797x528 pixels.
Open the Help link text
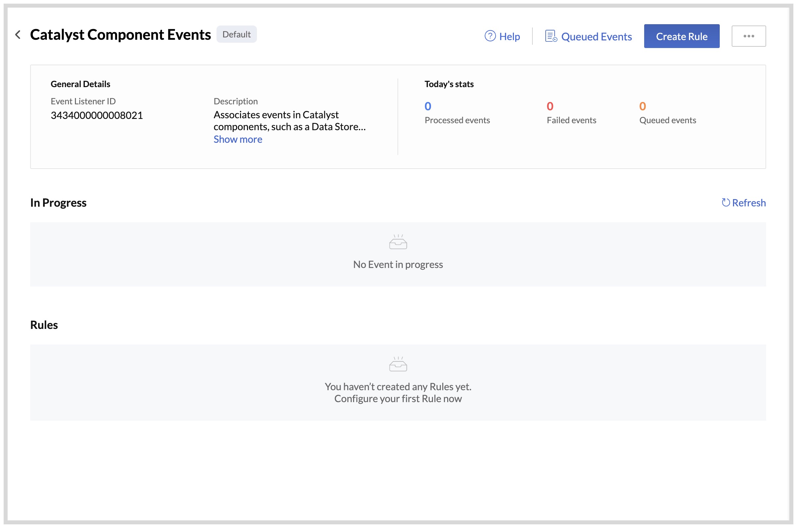[x=509, y=36]
